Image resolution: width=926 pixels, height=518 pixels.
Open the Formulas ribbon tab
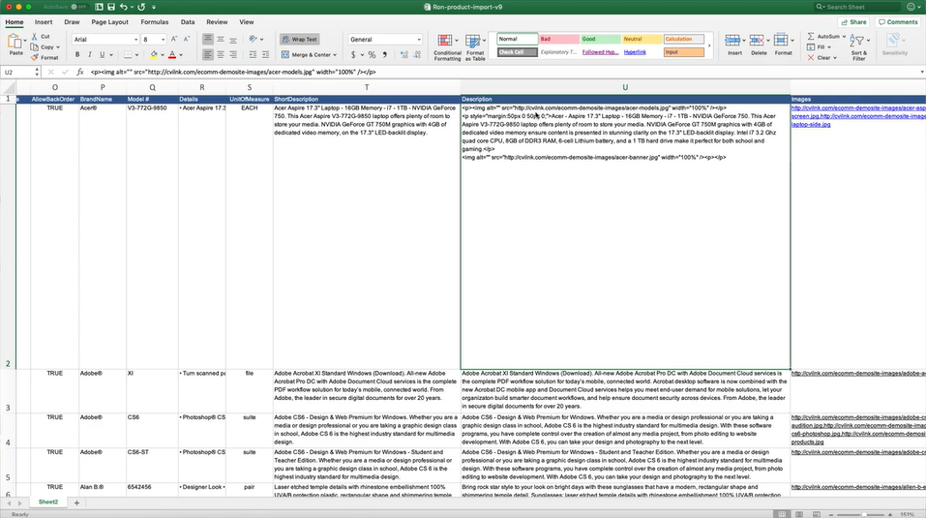[x=155, y=22]
